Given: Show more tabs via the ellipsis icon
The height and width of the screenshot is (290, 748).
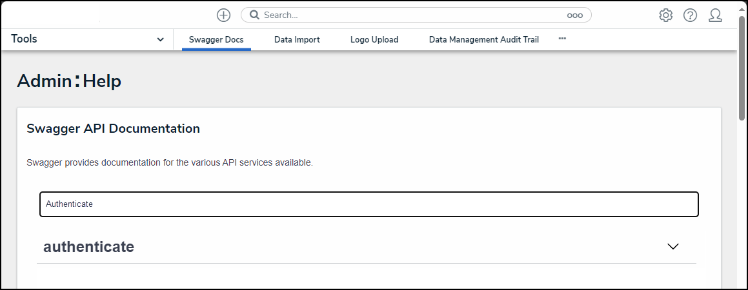Looking at the screenshot, I should pos(562,39).
